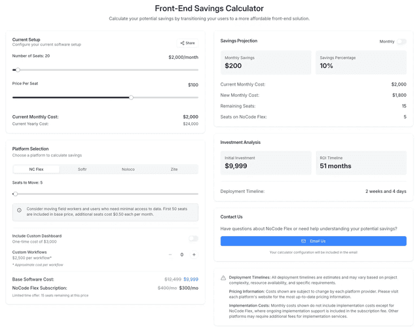Click the discounted $9,999 base software price
Image resolution: width=419 pixels, height=331 pixels.
(191, 279)
